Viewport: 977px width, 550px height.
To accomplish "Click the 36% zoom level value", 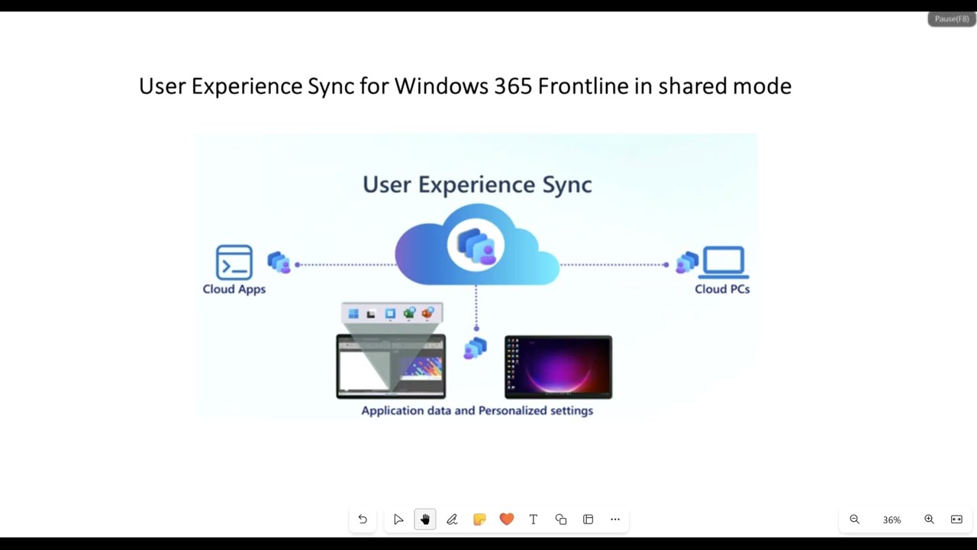I will coord(892,519).
